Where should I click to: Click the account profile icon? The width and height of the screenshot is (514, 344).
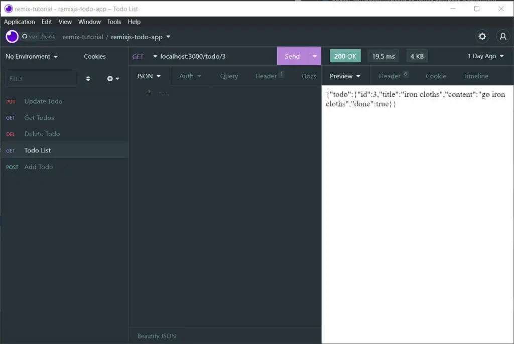tap(502, 36)
